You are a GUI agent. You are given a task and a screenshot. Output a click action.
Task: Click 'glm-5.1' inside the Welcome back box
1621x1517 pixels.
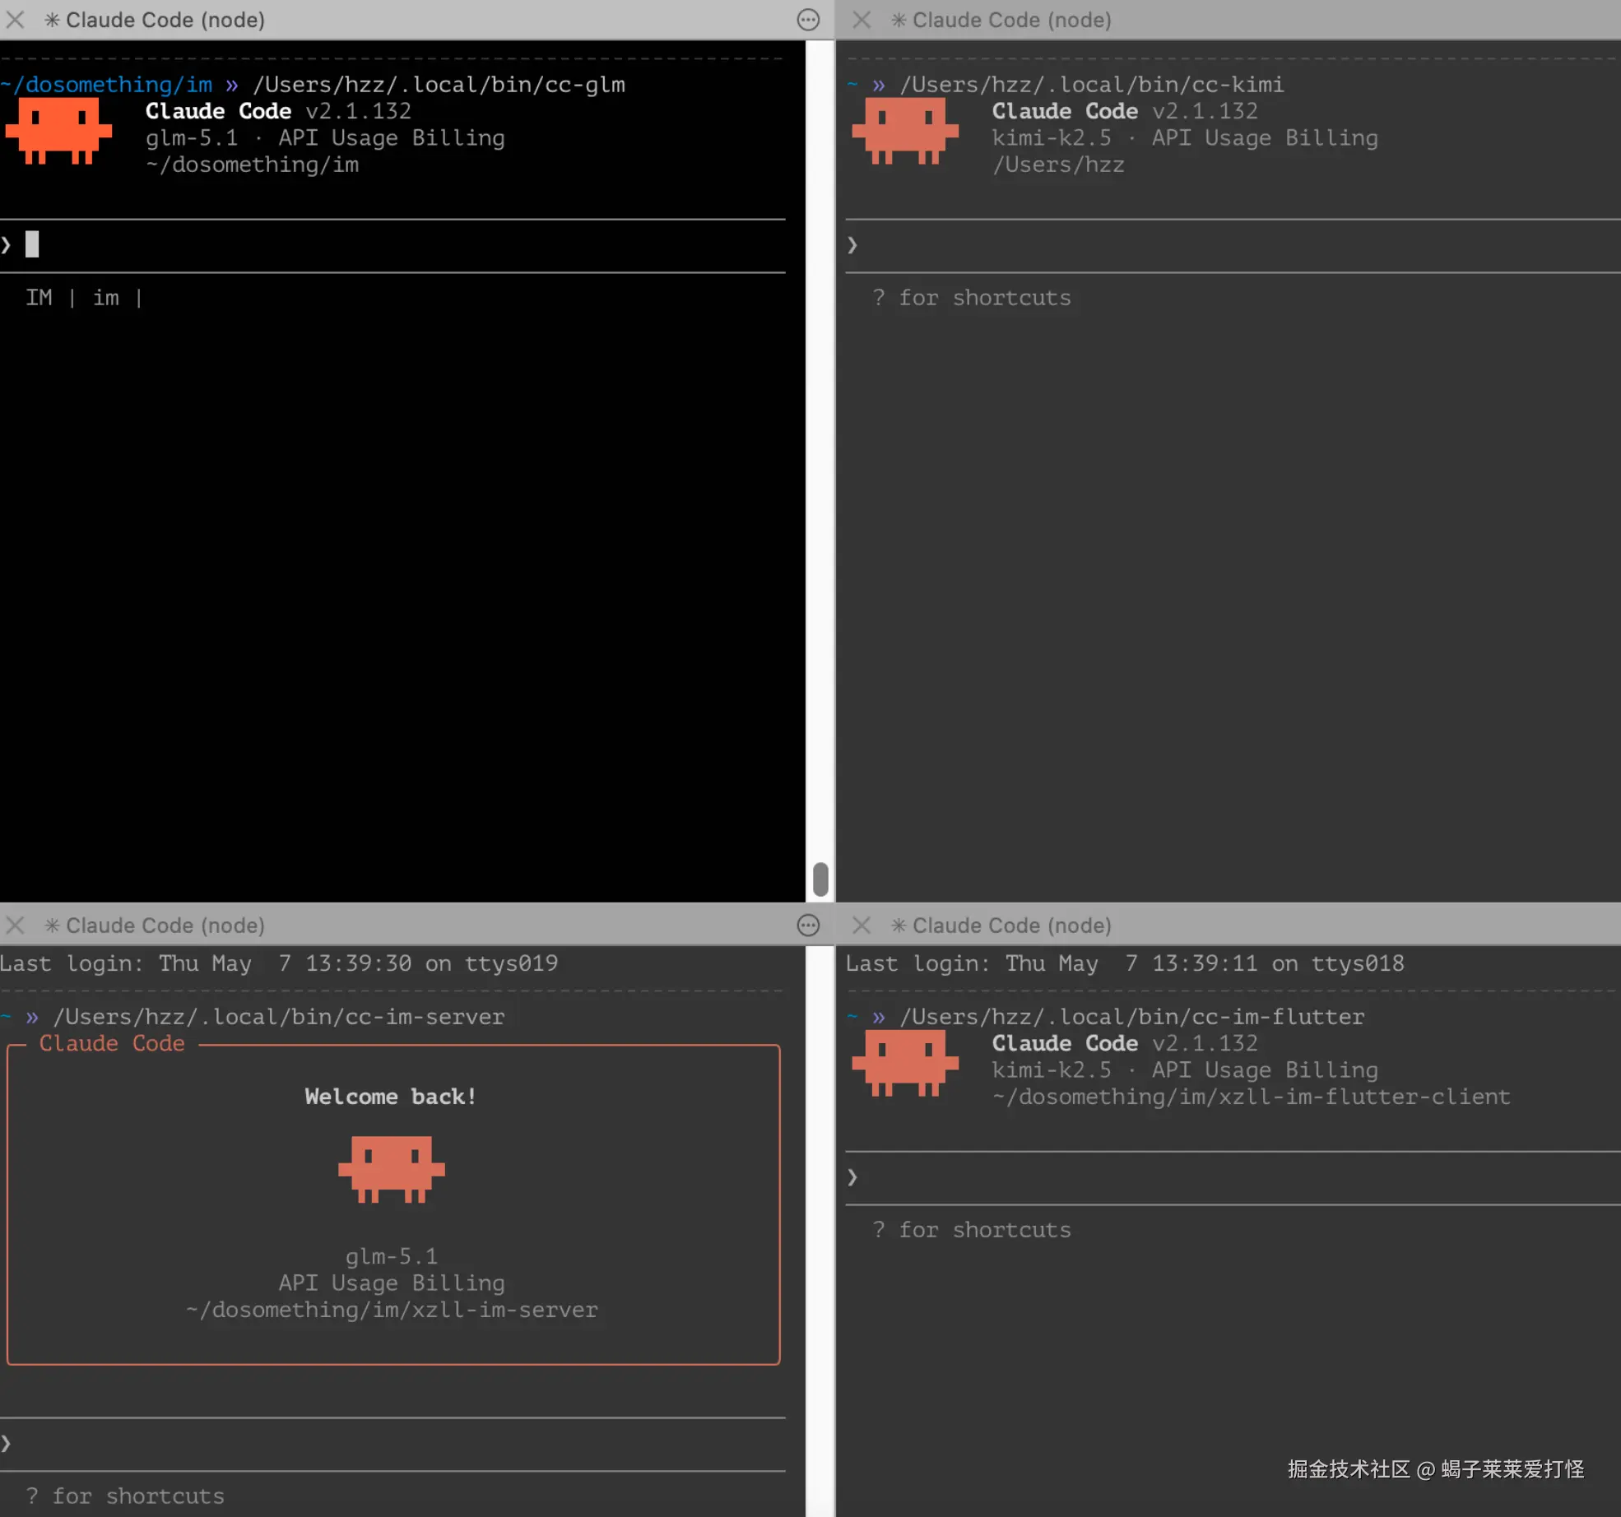pyautogui.click(x=392, y=1257)
